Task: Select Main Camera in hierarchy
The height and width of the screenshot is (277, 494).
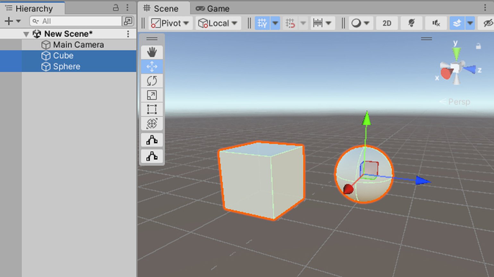Action: pyautogui.click(x=78, y=45)
